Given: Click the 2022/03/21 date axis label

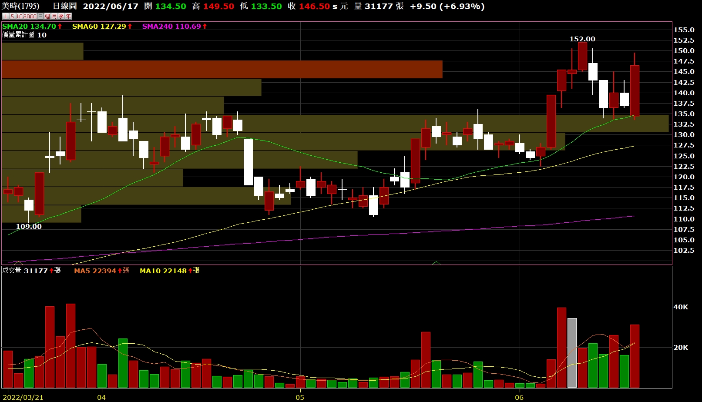Looking at the screenshot, I should (x=23, y=397).
